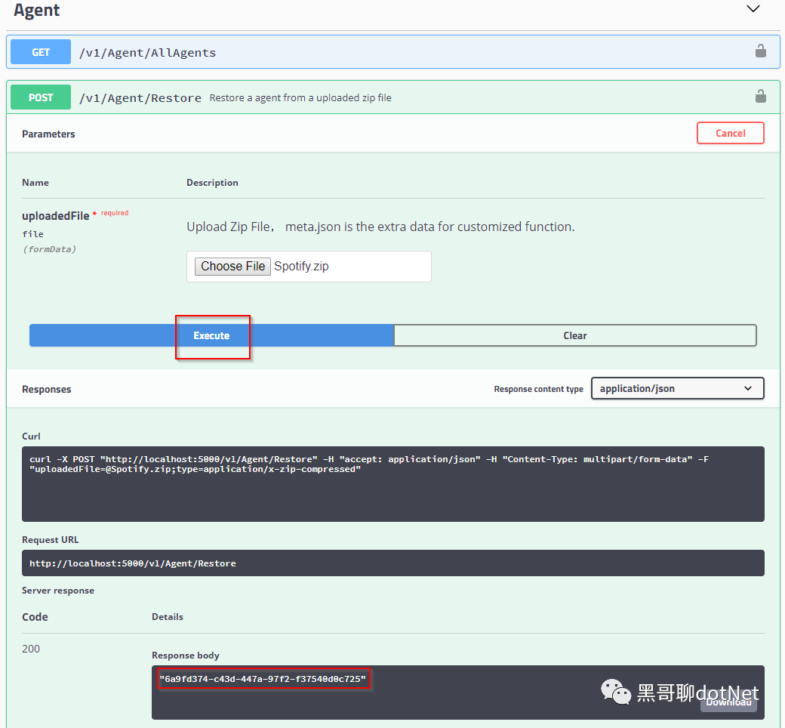Click the returned agent ID in response body
The image size is (785, 728).
[x=263, y=679]
